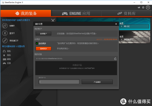Open the 键盘 troubleshooting link
The height and width of the screenshot is (106, 152).
coord(9,59)
